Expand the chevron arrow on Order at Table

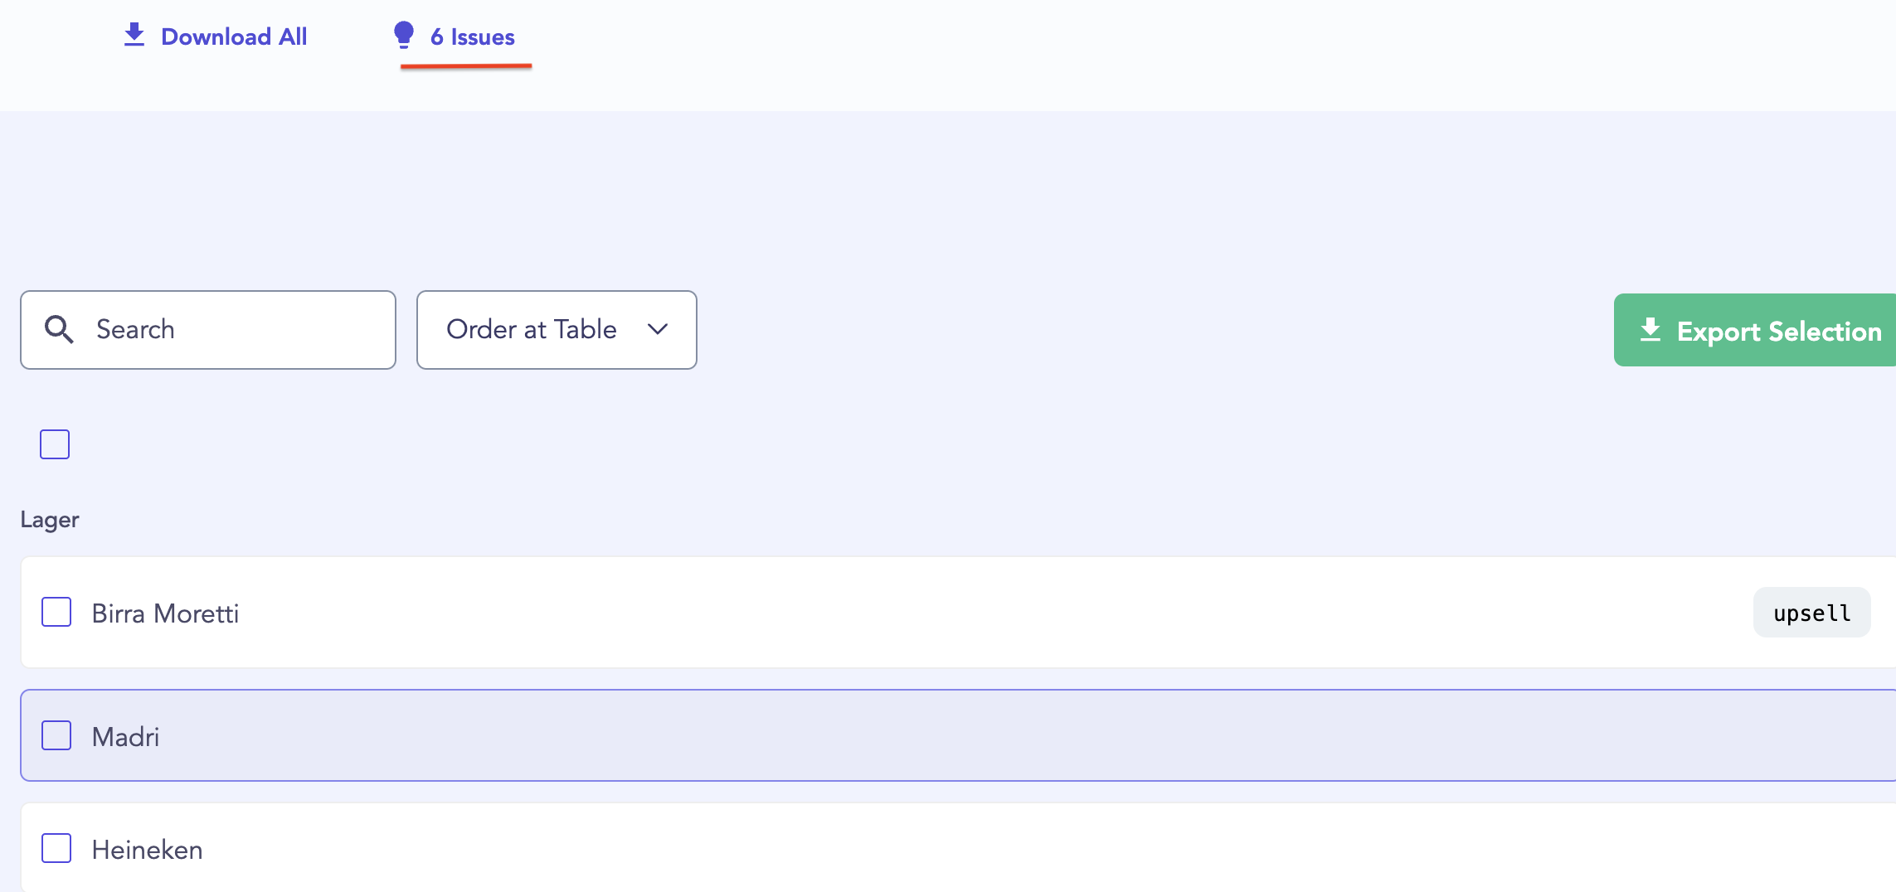tap(658, 329)
